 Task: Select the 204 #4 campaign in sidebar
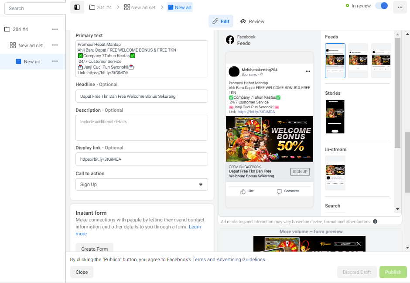[x=20, y=29]
